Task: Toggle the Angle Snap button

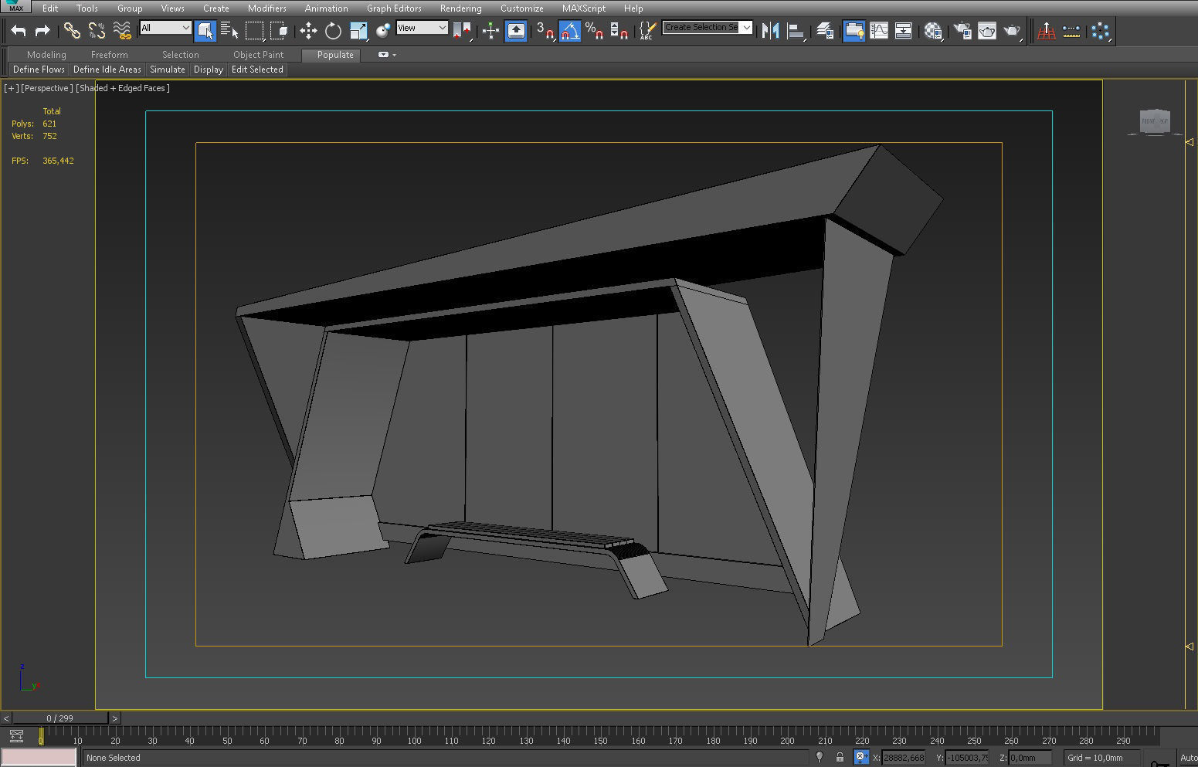Action: click(x=569, y=31)
